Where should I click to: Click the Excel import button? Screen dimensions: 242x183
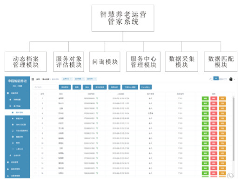(x=146, y=87)
